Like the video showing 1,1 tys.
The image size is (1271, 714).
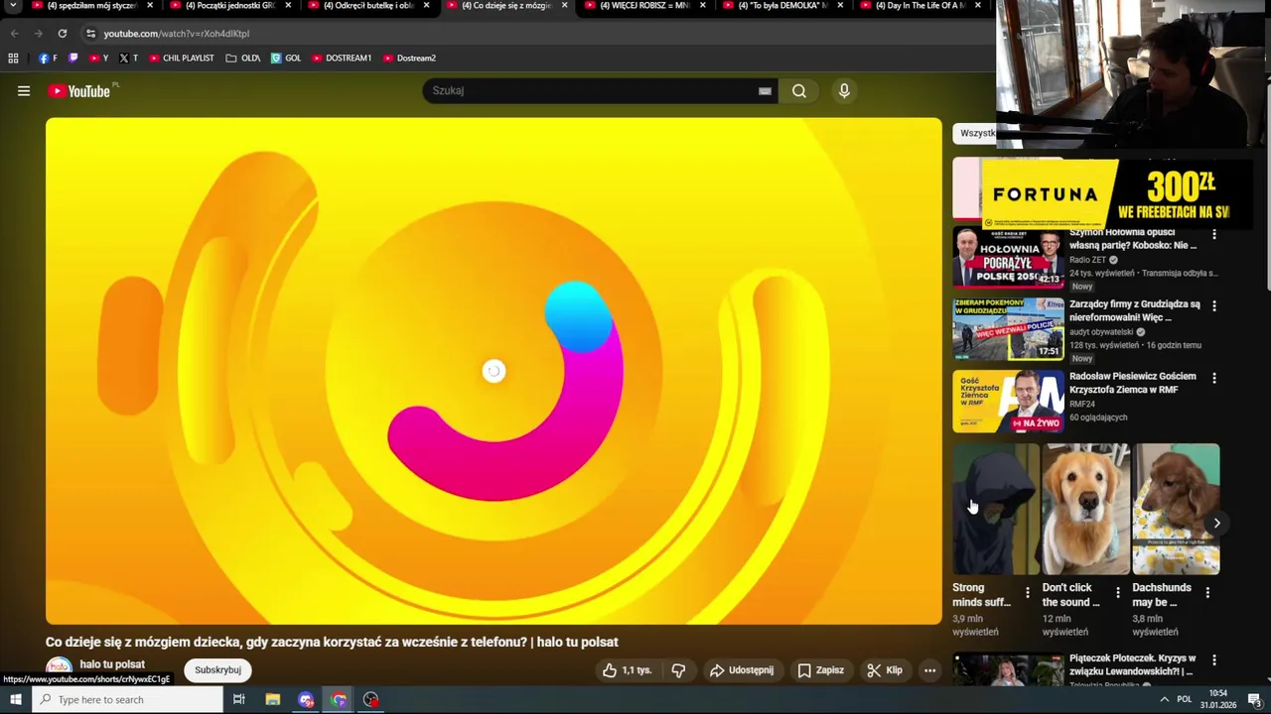[627, 670]
